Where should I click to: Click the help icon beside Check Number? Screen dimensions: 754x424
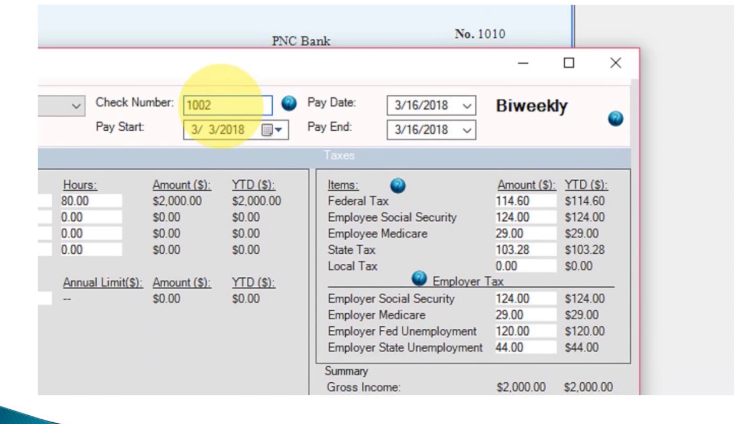coord(289,104)
